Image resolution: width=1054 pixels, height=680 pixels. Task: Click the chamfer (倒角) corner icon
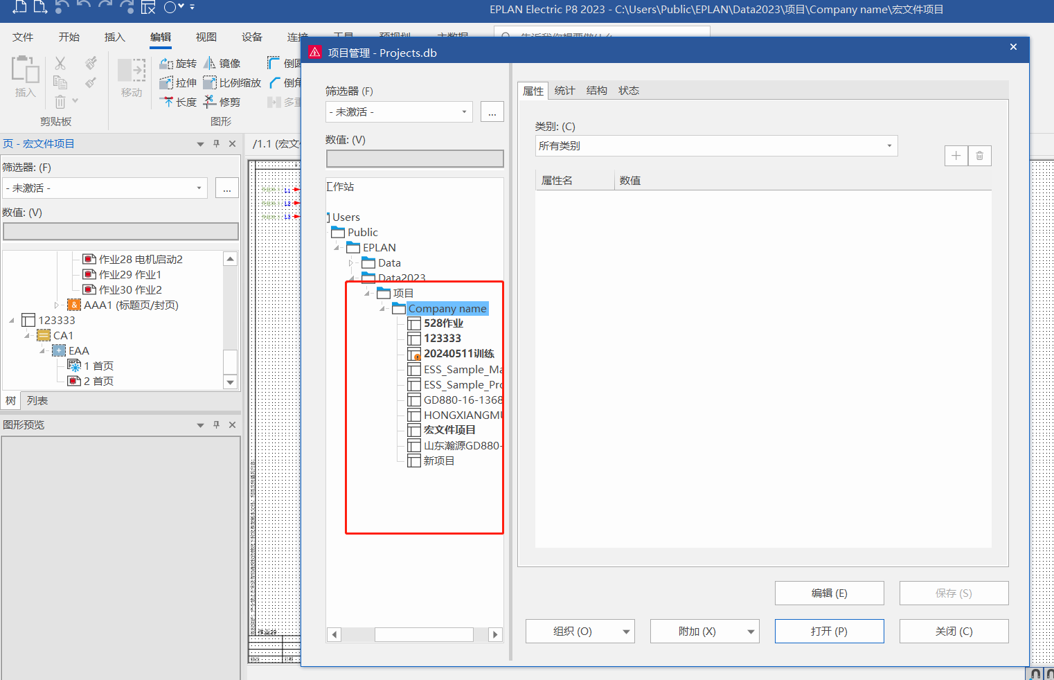click(274, 82)
